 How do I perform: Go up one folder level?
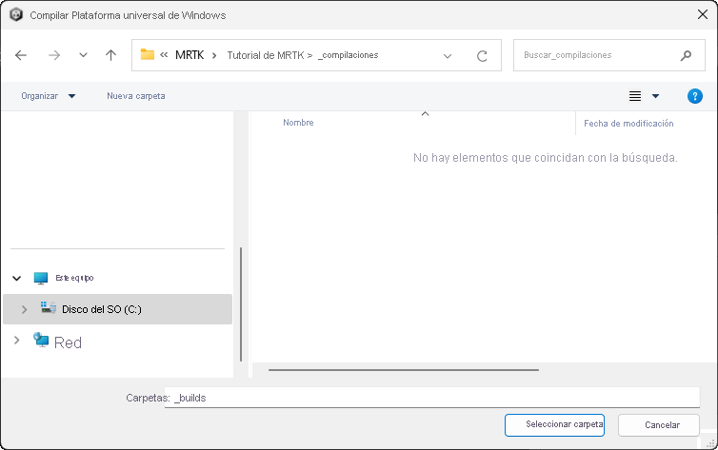[x=110, y=55]
